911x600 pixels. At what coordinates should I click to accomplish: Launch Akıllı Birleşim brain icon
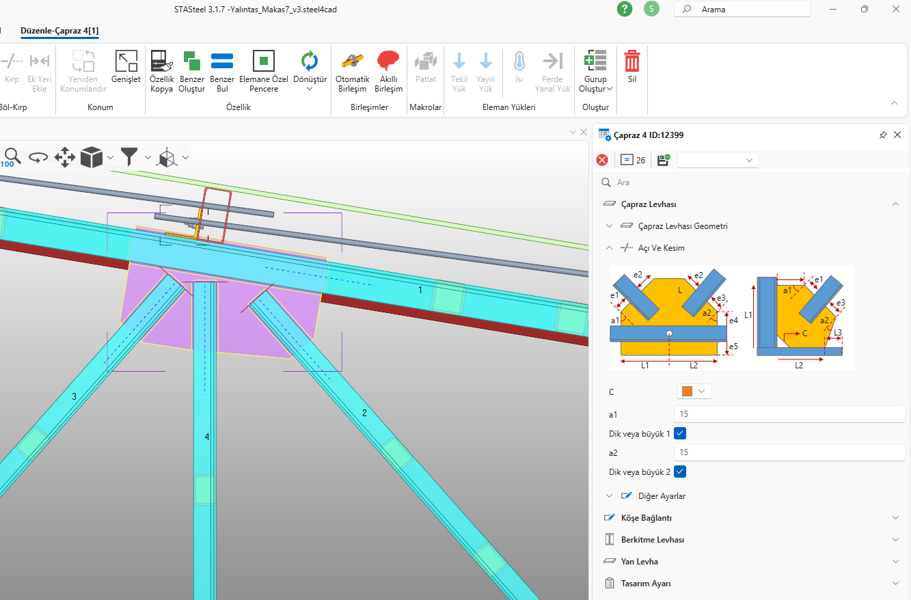388,62
